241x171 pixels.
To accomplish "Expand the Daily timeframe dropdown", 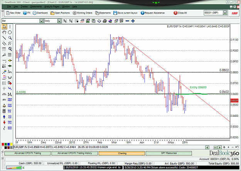I will click(x=59, y=21).
